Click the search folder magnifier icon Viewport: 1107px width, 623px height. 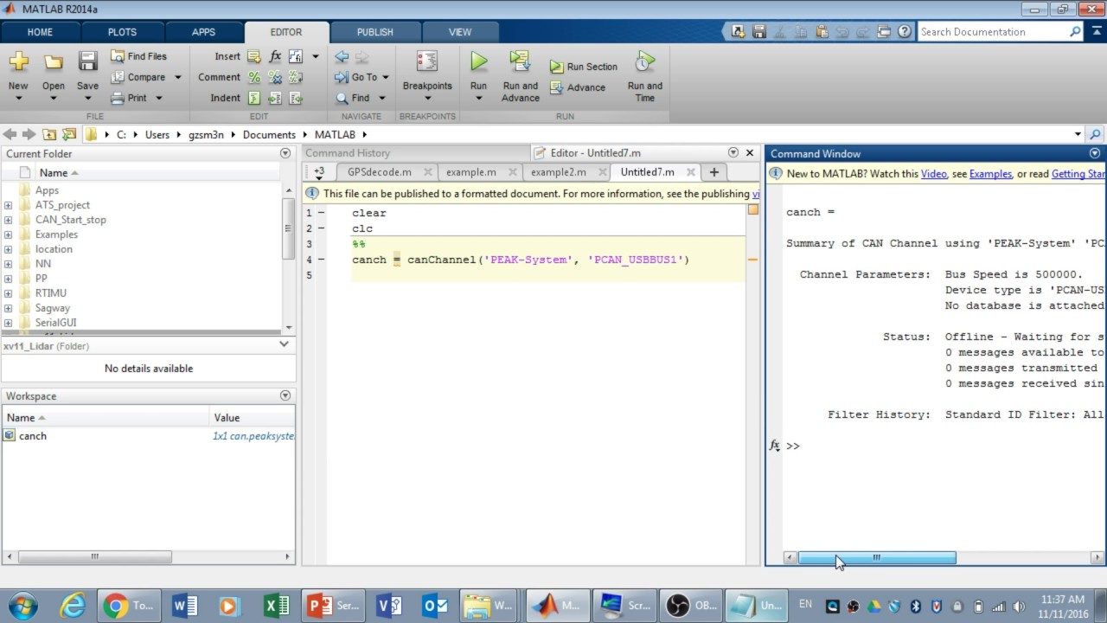click(x=1095, y=134)
